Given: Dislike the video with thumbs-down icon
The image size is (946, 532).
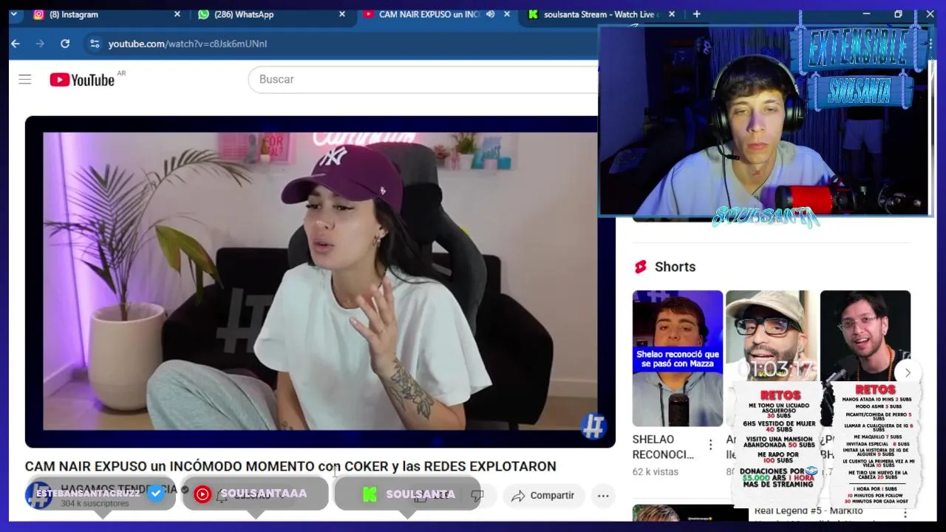Looking at the screenshot, I should coord(477,495).
